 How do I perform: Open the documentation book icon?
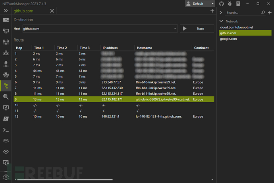[238, 4]
